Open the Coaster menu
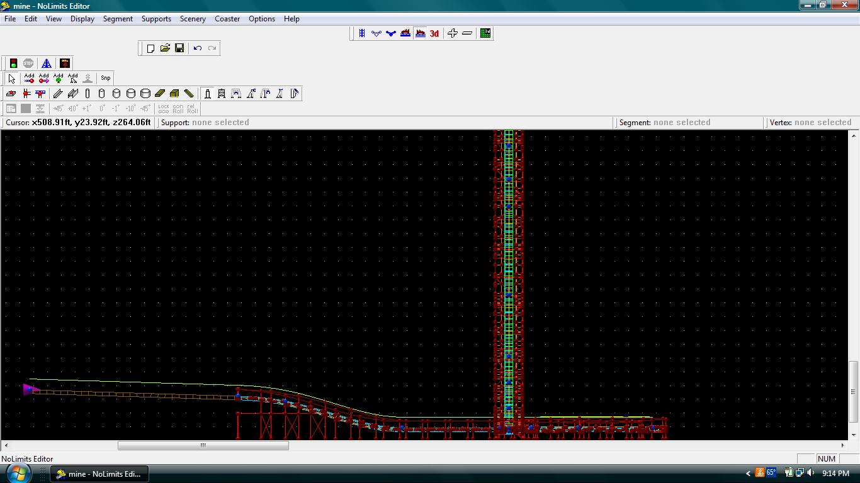 [227, 19]
